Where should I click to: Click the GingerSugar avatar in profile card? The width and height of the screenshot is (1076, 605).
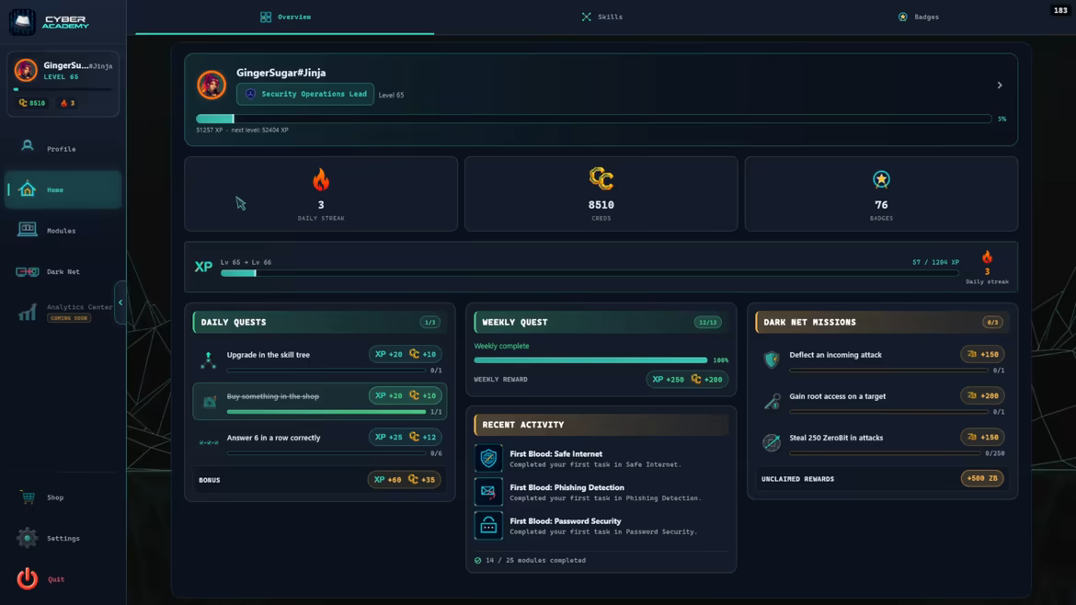click(212, 86)
